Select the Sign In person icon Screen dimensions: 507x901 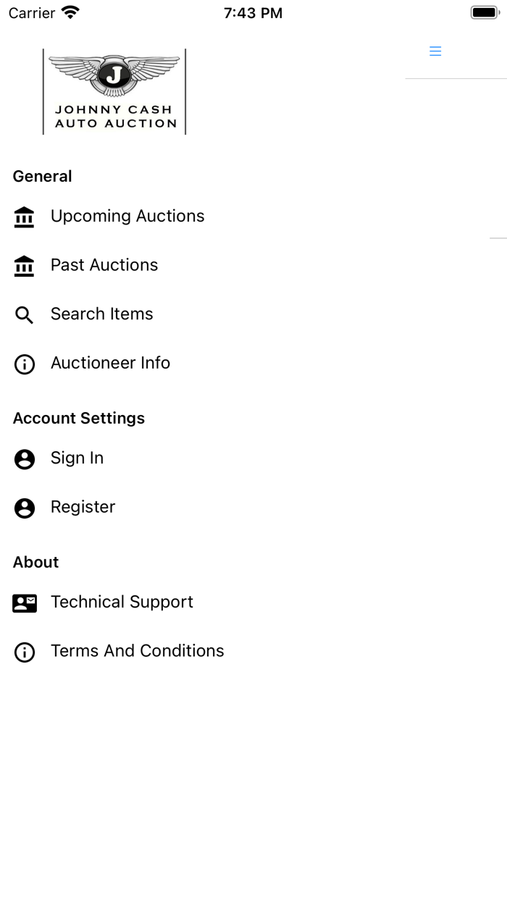pos(24,458)
